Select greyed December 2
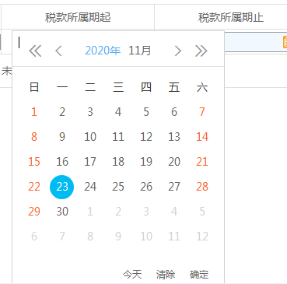Viewport: 287px width, 284px height. [x=118, y=212]
